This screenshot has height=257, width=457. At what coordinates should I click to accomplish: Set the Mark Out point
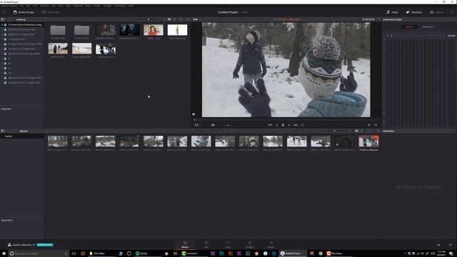click(x=376, y=125)
